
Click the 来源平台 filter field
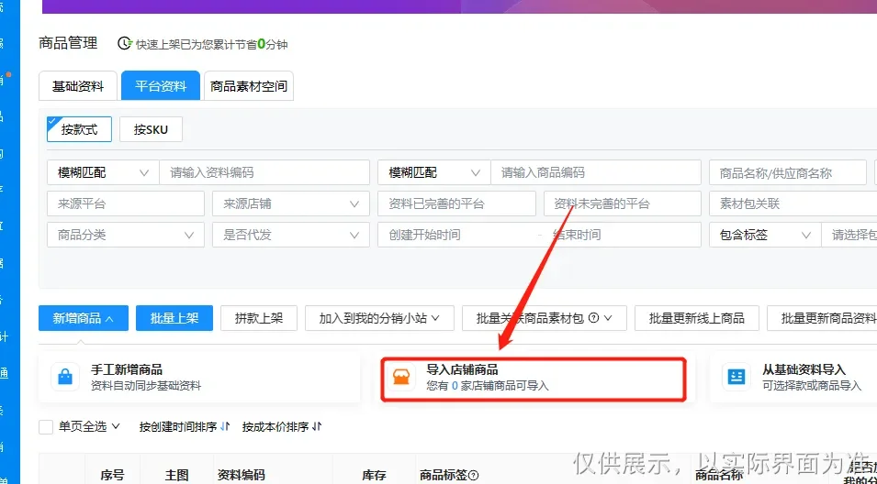(125, 203)
